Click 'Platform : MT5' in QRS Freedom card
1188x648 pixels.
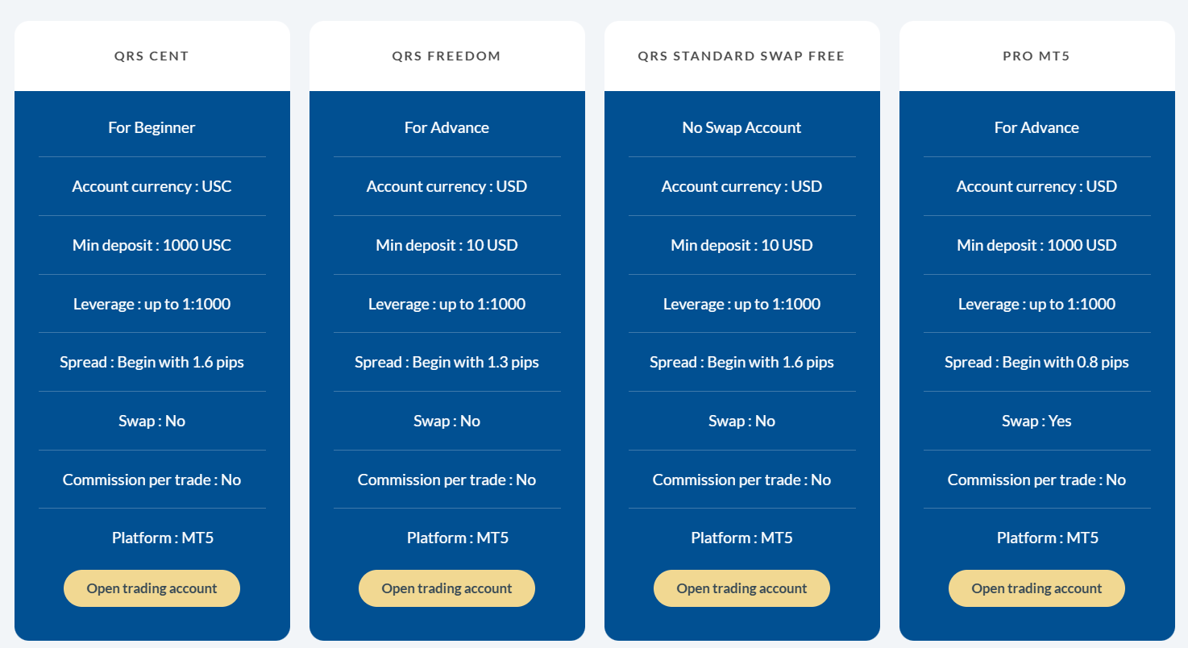coord(457,538)
